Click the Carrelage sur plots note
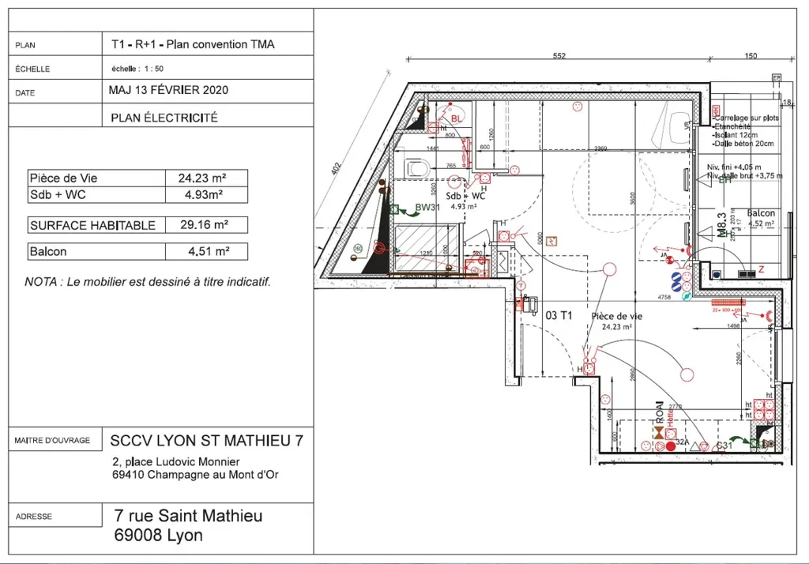The height and width of the screenshot is (564, 809). click(746, 118)
